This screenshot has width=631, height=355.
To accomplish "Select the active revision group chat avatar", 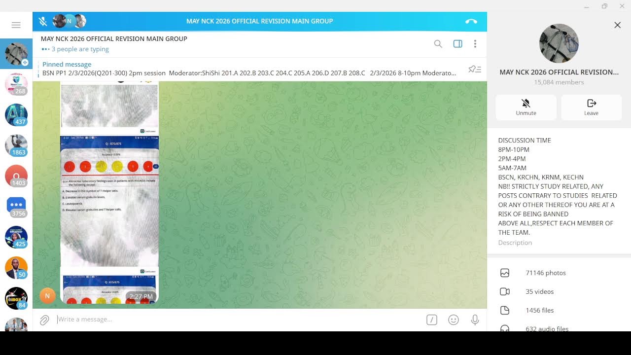I will click(x=16, y=54).
